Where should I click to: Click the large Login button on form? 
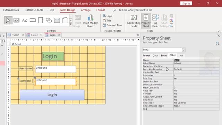pyautogui.click(x=52, y=95)
